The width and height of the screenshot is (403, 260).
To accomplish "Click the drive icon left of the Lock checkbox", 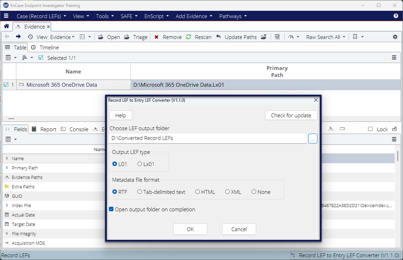I will [342, 129].
